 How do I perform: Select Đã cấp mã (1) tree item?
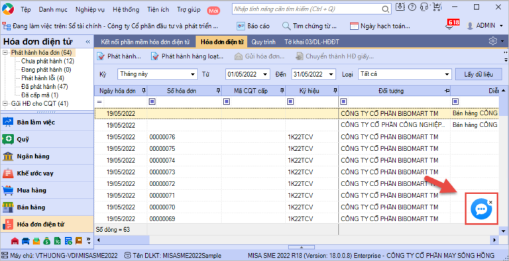tap(40, 95)
